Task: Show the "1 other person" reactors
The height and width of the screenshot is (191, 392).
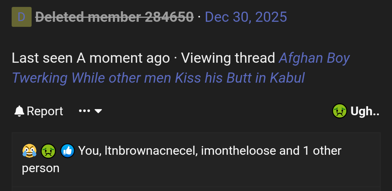Action: (322, 150)
